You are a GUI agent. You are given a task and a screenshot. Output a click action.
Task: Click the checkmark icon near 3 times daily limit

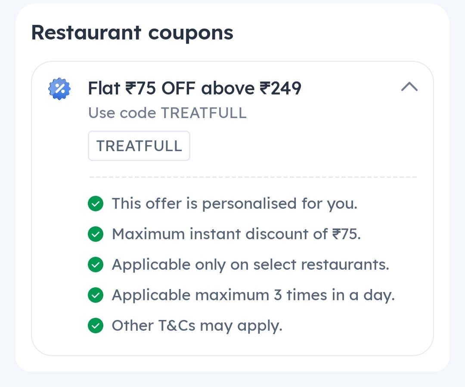(96, 295)
